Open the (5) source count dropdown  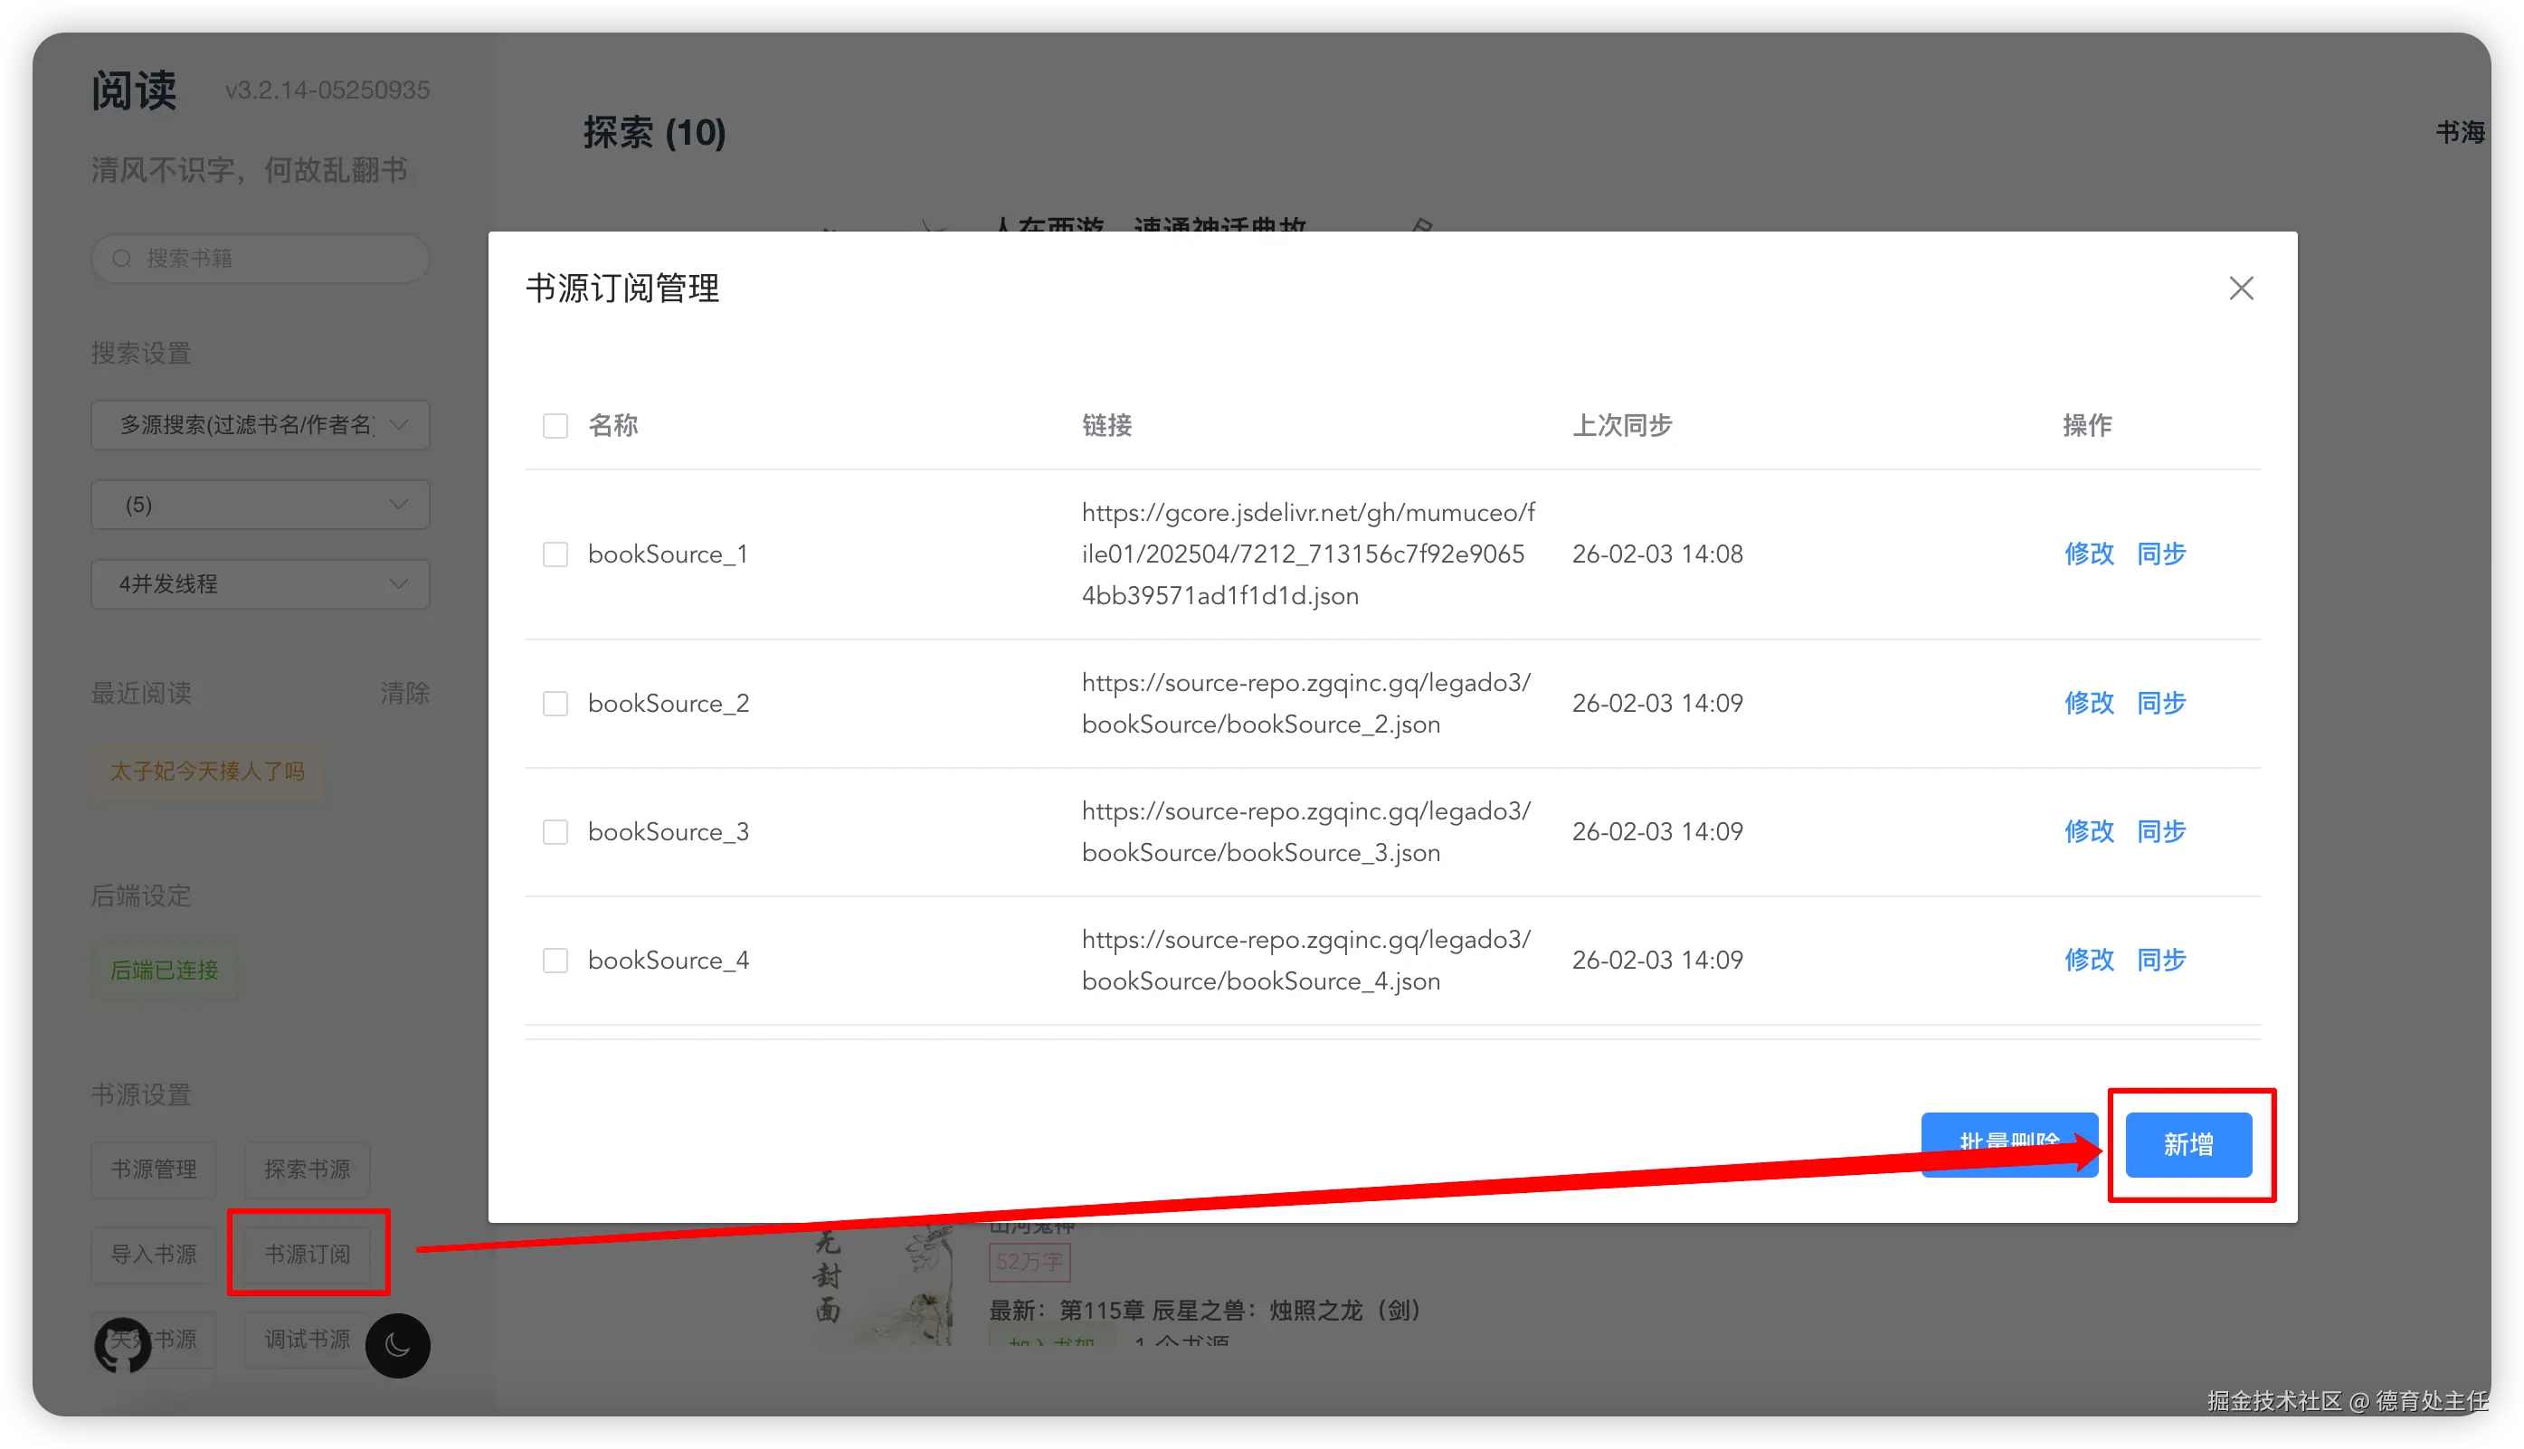click(x=260, y=505)
